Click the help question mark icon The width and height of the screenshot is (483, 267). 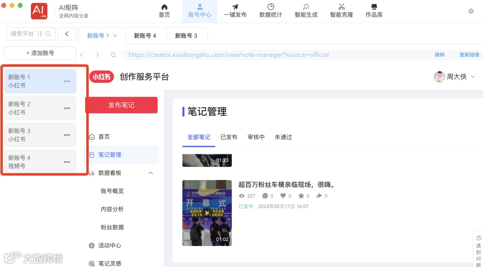click(x=479, y=238)
